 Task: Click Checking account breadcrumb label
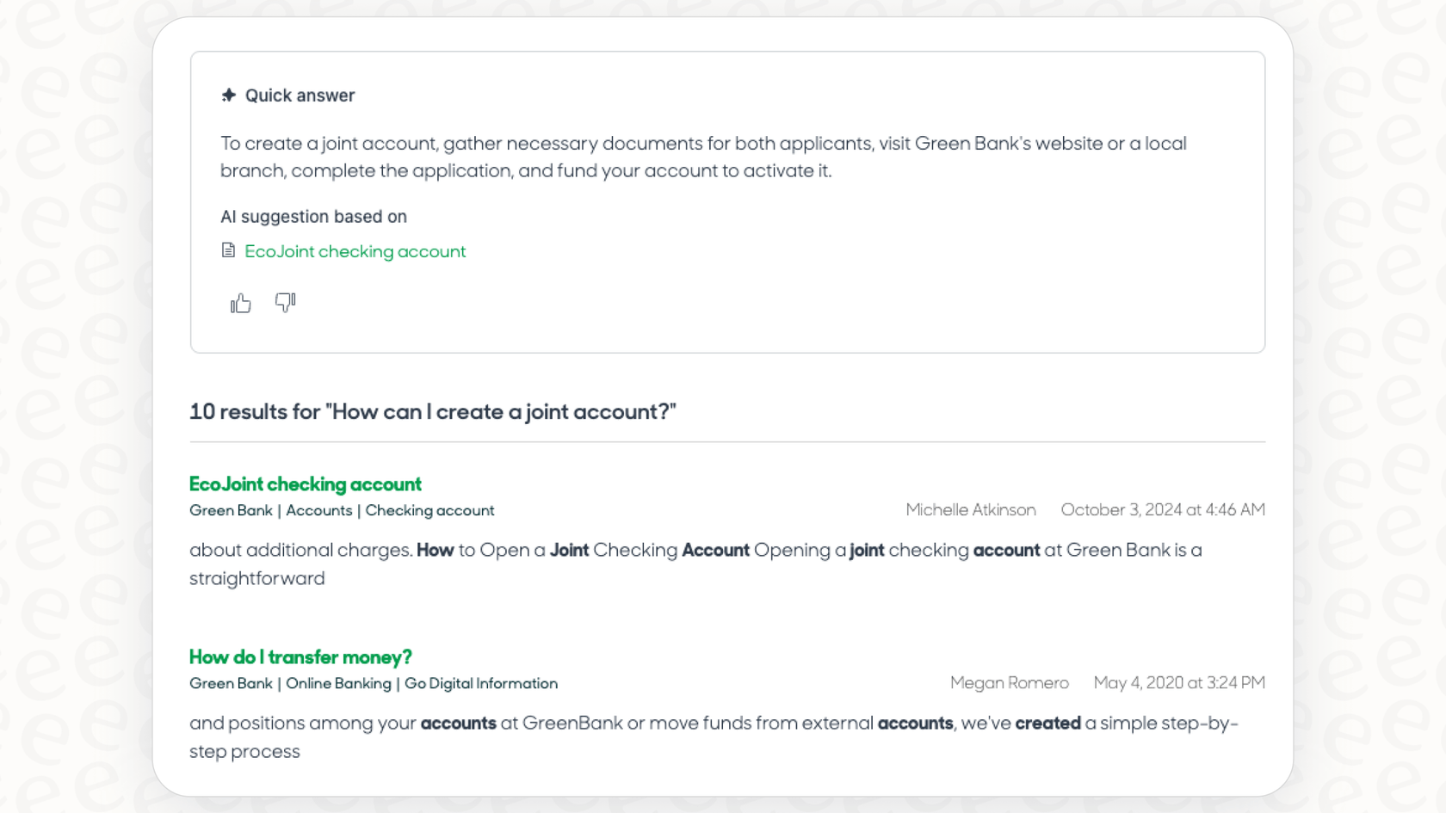click(429, 510)
